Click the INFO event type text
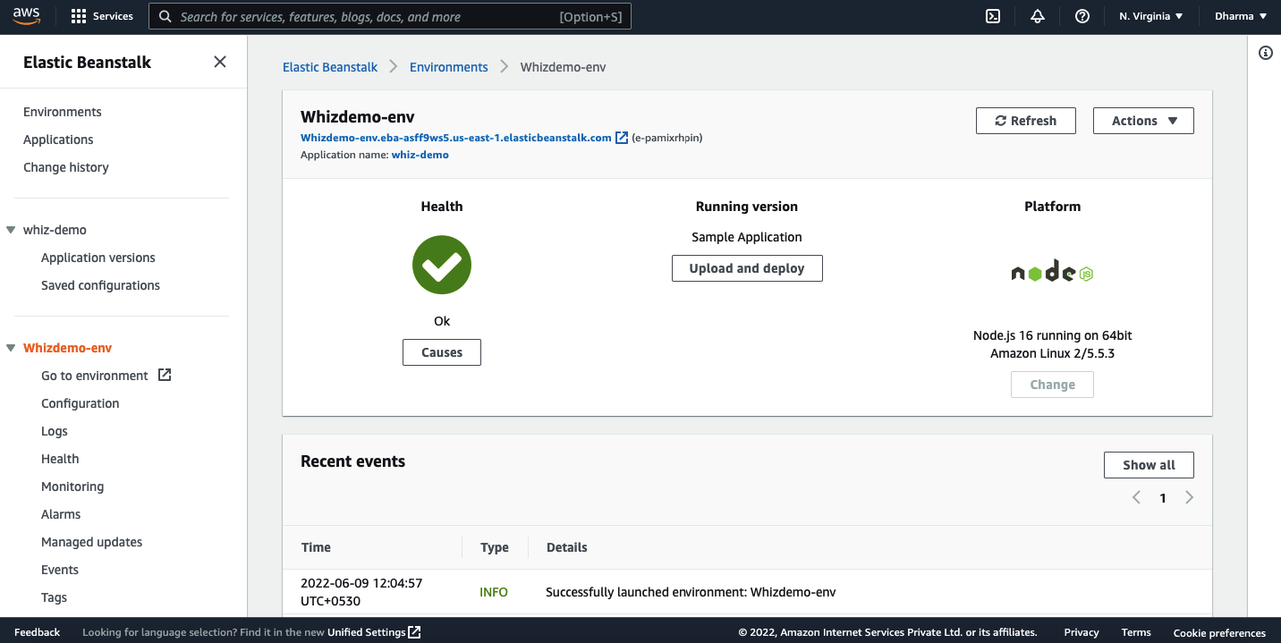This screenshot has height=643, width=1281. tap(494, 592)
